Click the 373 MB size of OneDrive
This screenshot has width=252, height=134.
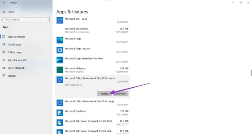click(124, 111)
